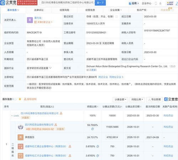Open the 应用 dropdown in the header
Screen dimensions: 178x160
[x=134, y=3]
